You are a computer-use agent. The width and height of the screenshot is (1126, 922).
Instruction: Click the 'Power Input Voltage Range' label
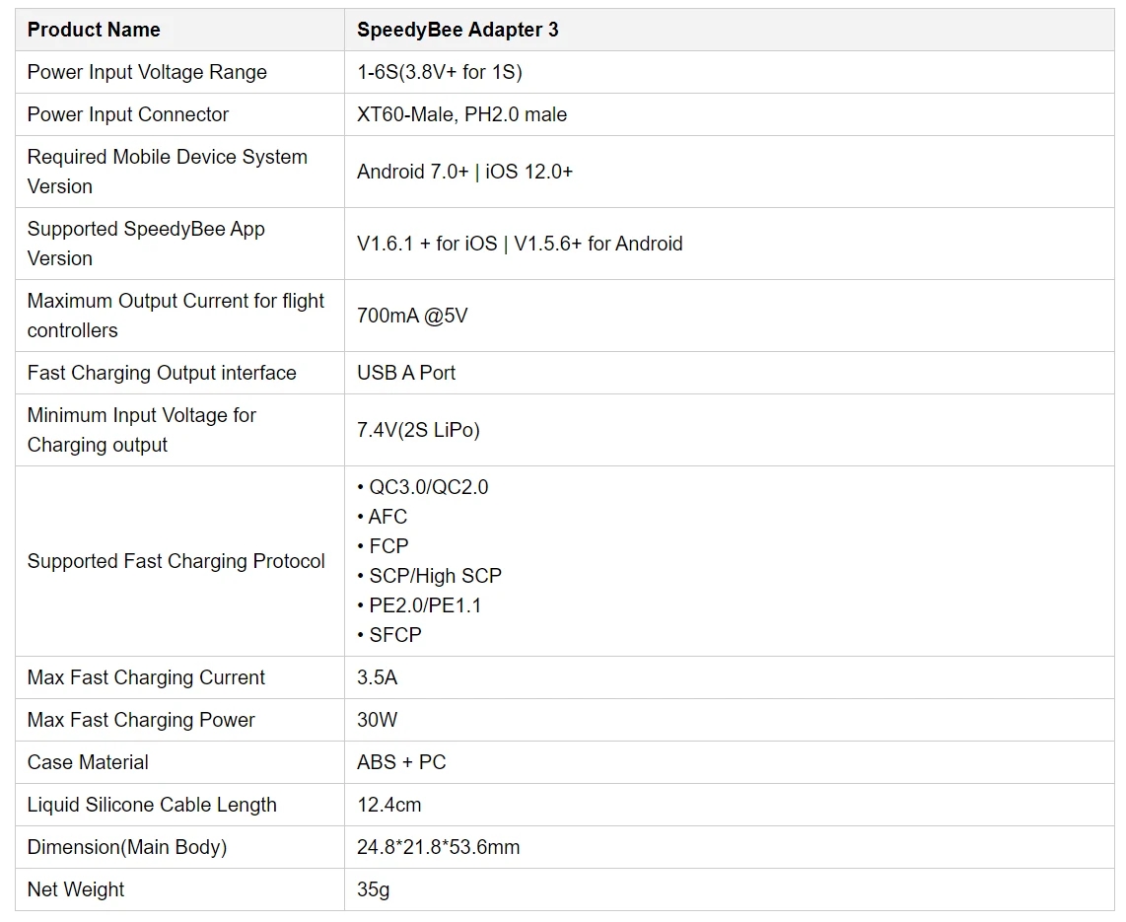pos(147,72)
